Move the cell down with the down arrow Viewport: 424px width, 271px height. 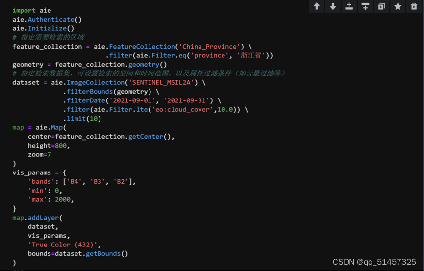(x=333, y=6)
